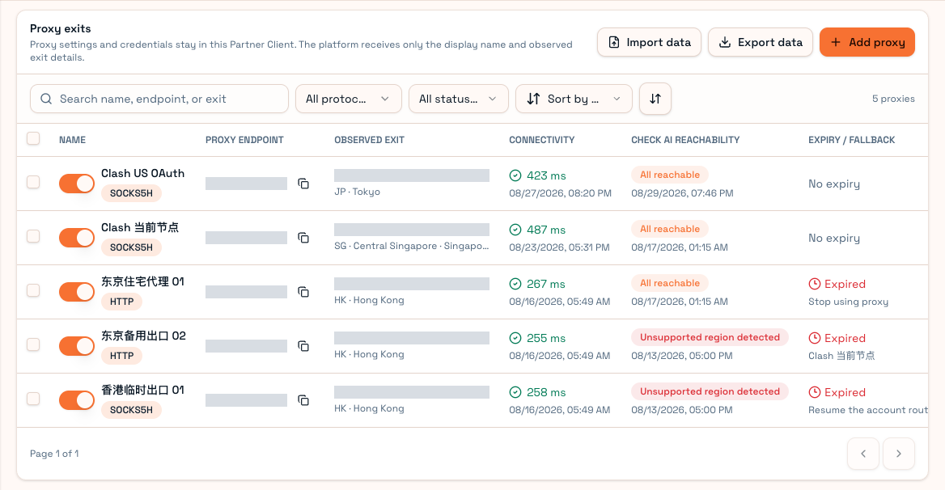The height and width of the screenshot is (490, 945).
Task: Go to the next page arrow
Action: [899, 454]
